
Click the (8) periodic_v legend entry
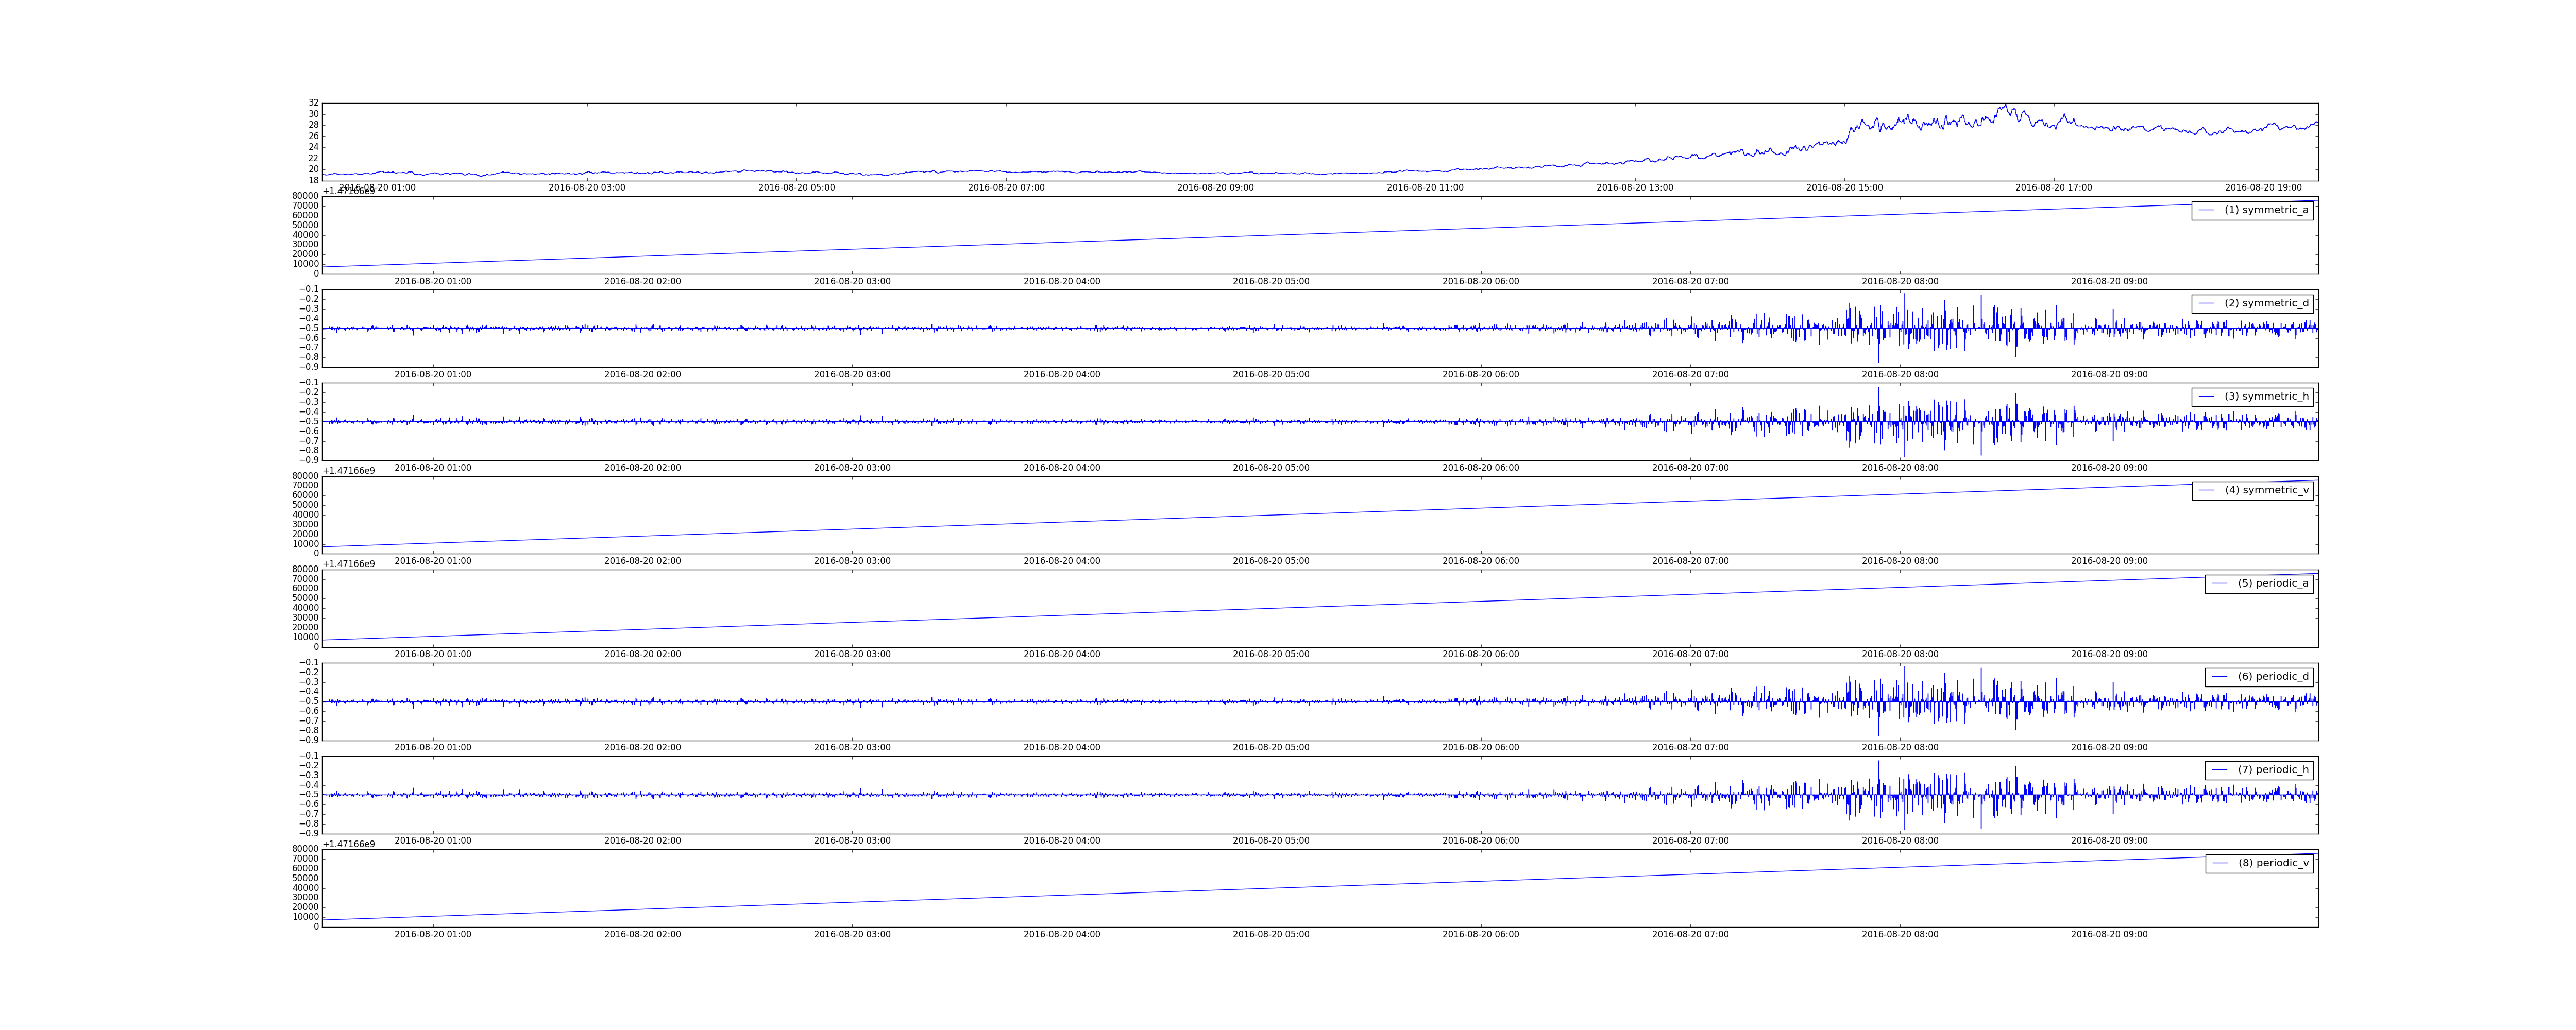click(2273, 863)
